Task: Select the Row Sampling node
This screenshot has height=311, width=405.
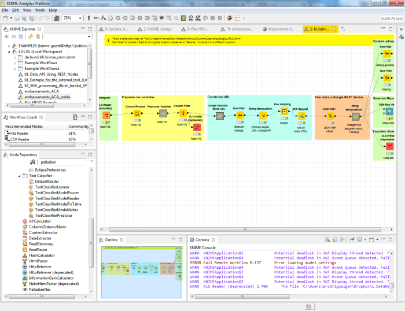Action: (x=285, y=112)
